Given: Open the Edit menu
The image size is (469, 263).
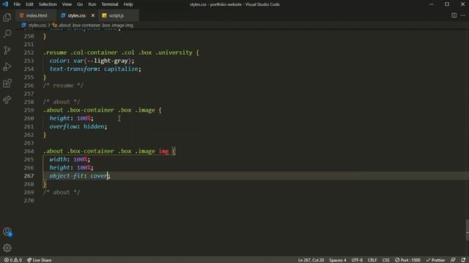Looking at the screenshot, I should tap(29, 4).
